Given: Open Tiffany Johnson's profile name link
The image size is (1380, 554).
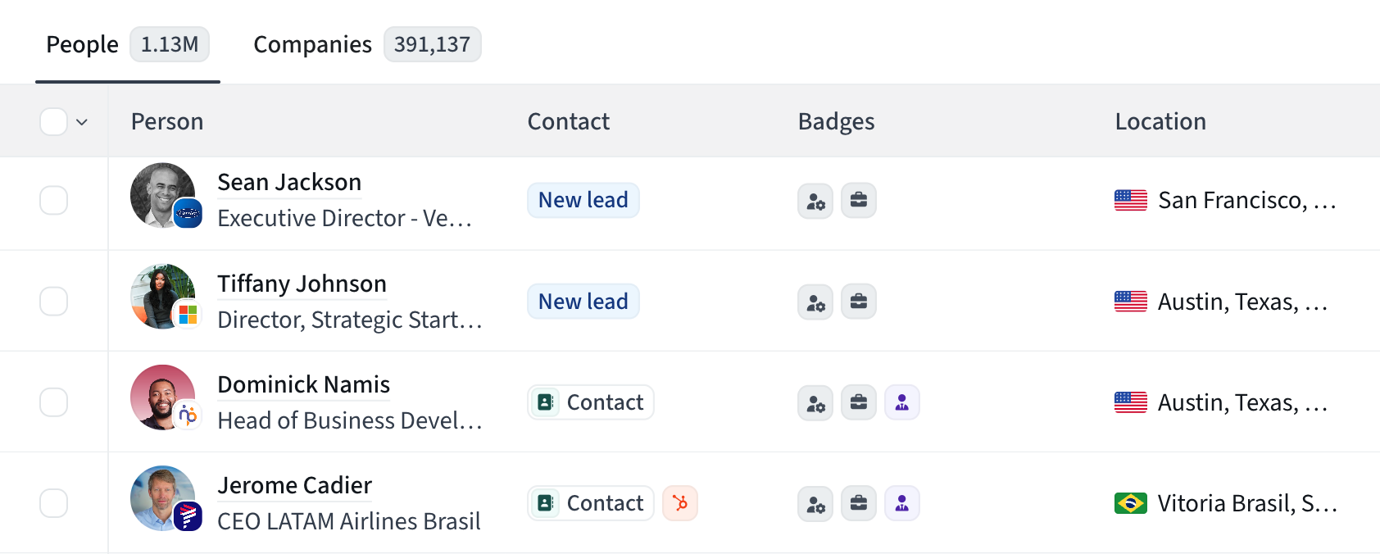Looking at the screenshot, I should pyautogui.click(x=302, y=284).
